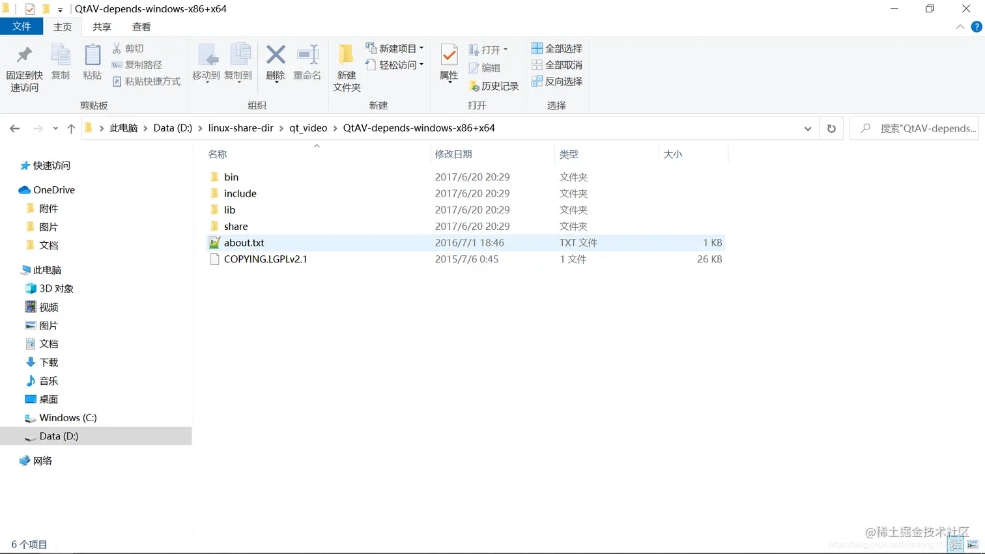Click the Copy icon in the ribbon
985x554 pixels.
(61, 55)
